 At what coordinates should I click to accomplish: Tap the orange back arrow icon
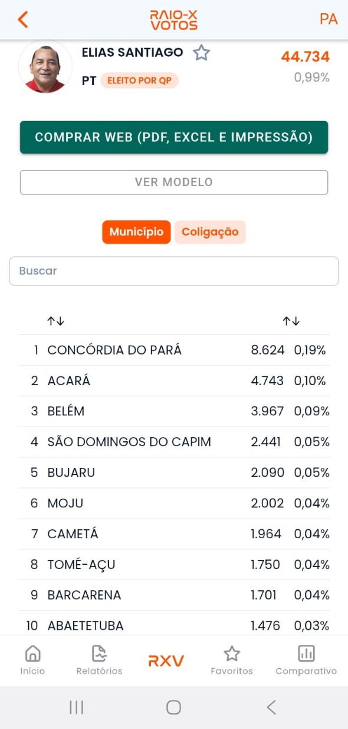coord(22,19)
